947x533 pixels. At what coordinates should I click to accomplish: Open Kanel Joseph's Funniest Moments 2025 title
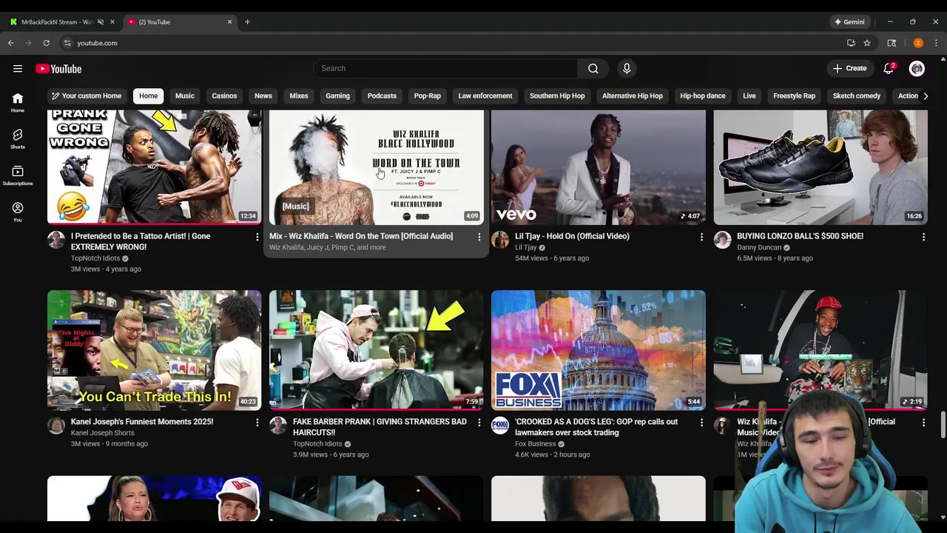(x=142, y=422)
